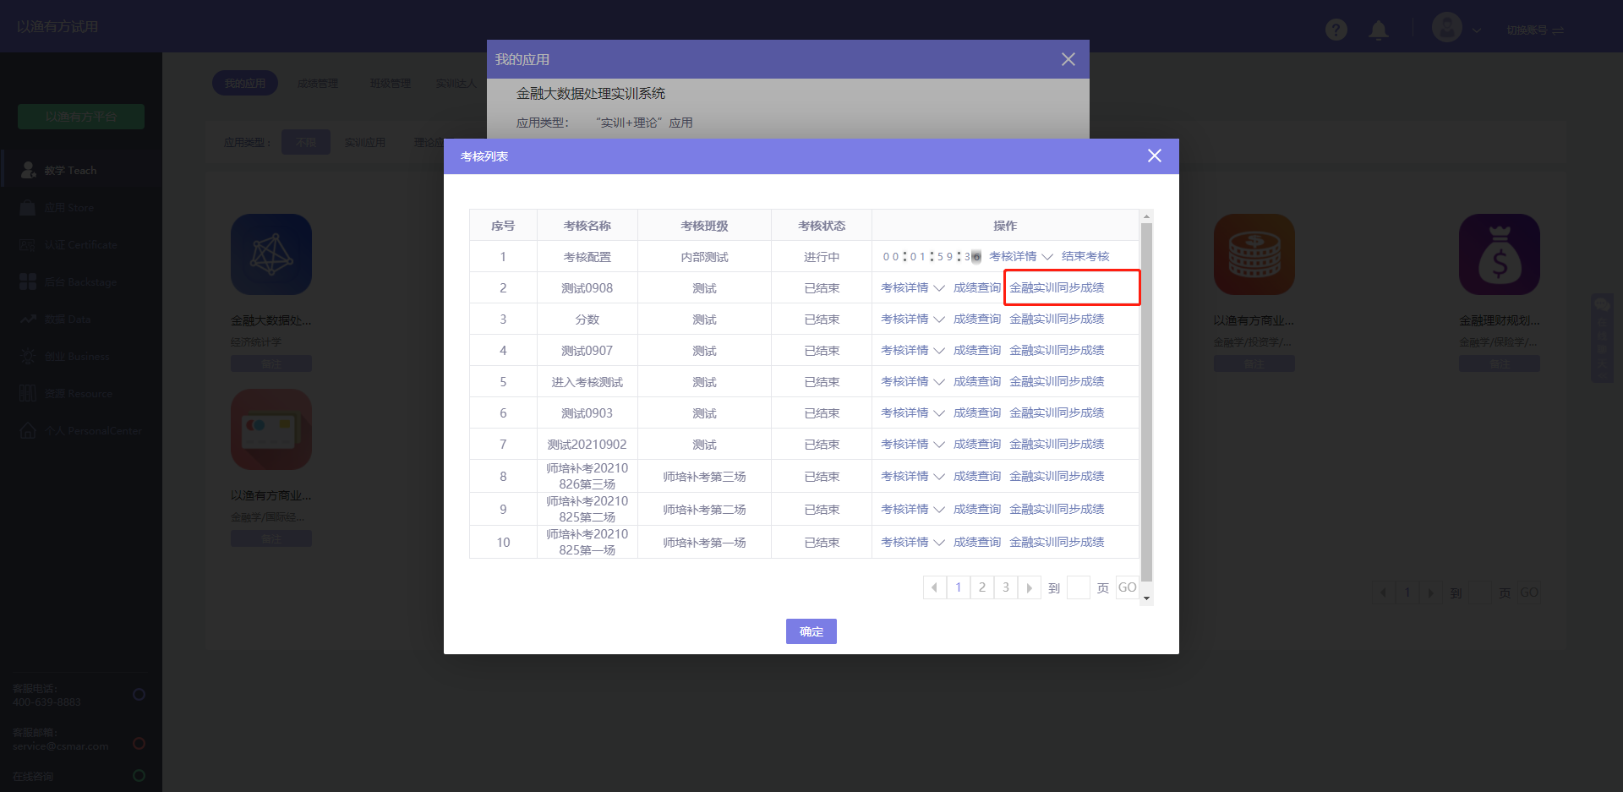The width and height of the screenshot is (1623, 792).
Task: Close the 考核列表 dialog
Action: coord(1154,156)
